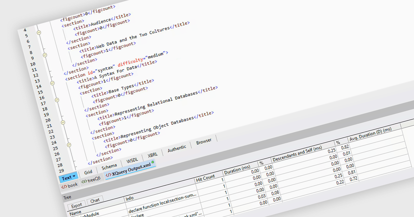
Task: Click the difficulty attribute in section tag
Action: click(x=130, y=63)
